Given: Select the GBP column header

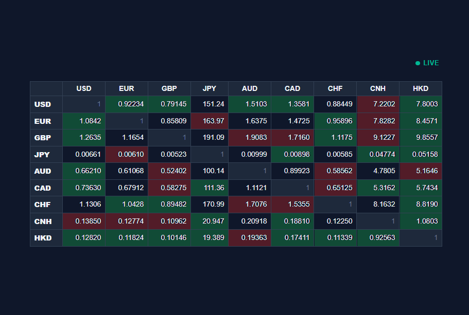Looking at the screenshot, I should coord(169,89).
